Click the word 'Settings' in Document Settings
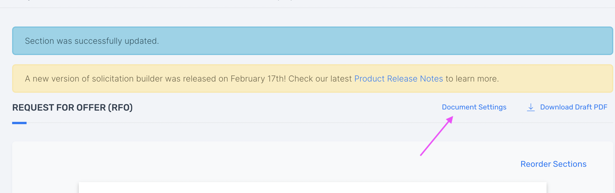This screenshot has height=193, width=615. [492, 107]
